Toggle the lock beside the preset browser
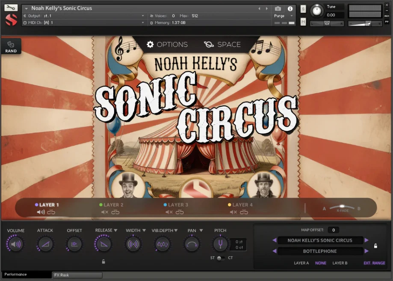Image resolution: width=393 pixels, height=281 pixels. pos(375,246)
